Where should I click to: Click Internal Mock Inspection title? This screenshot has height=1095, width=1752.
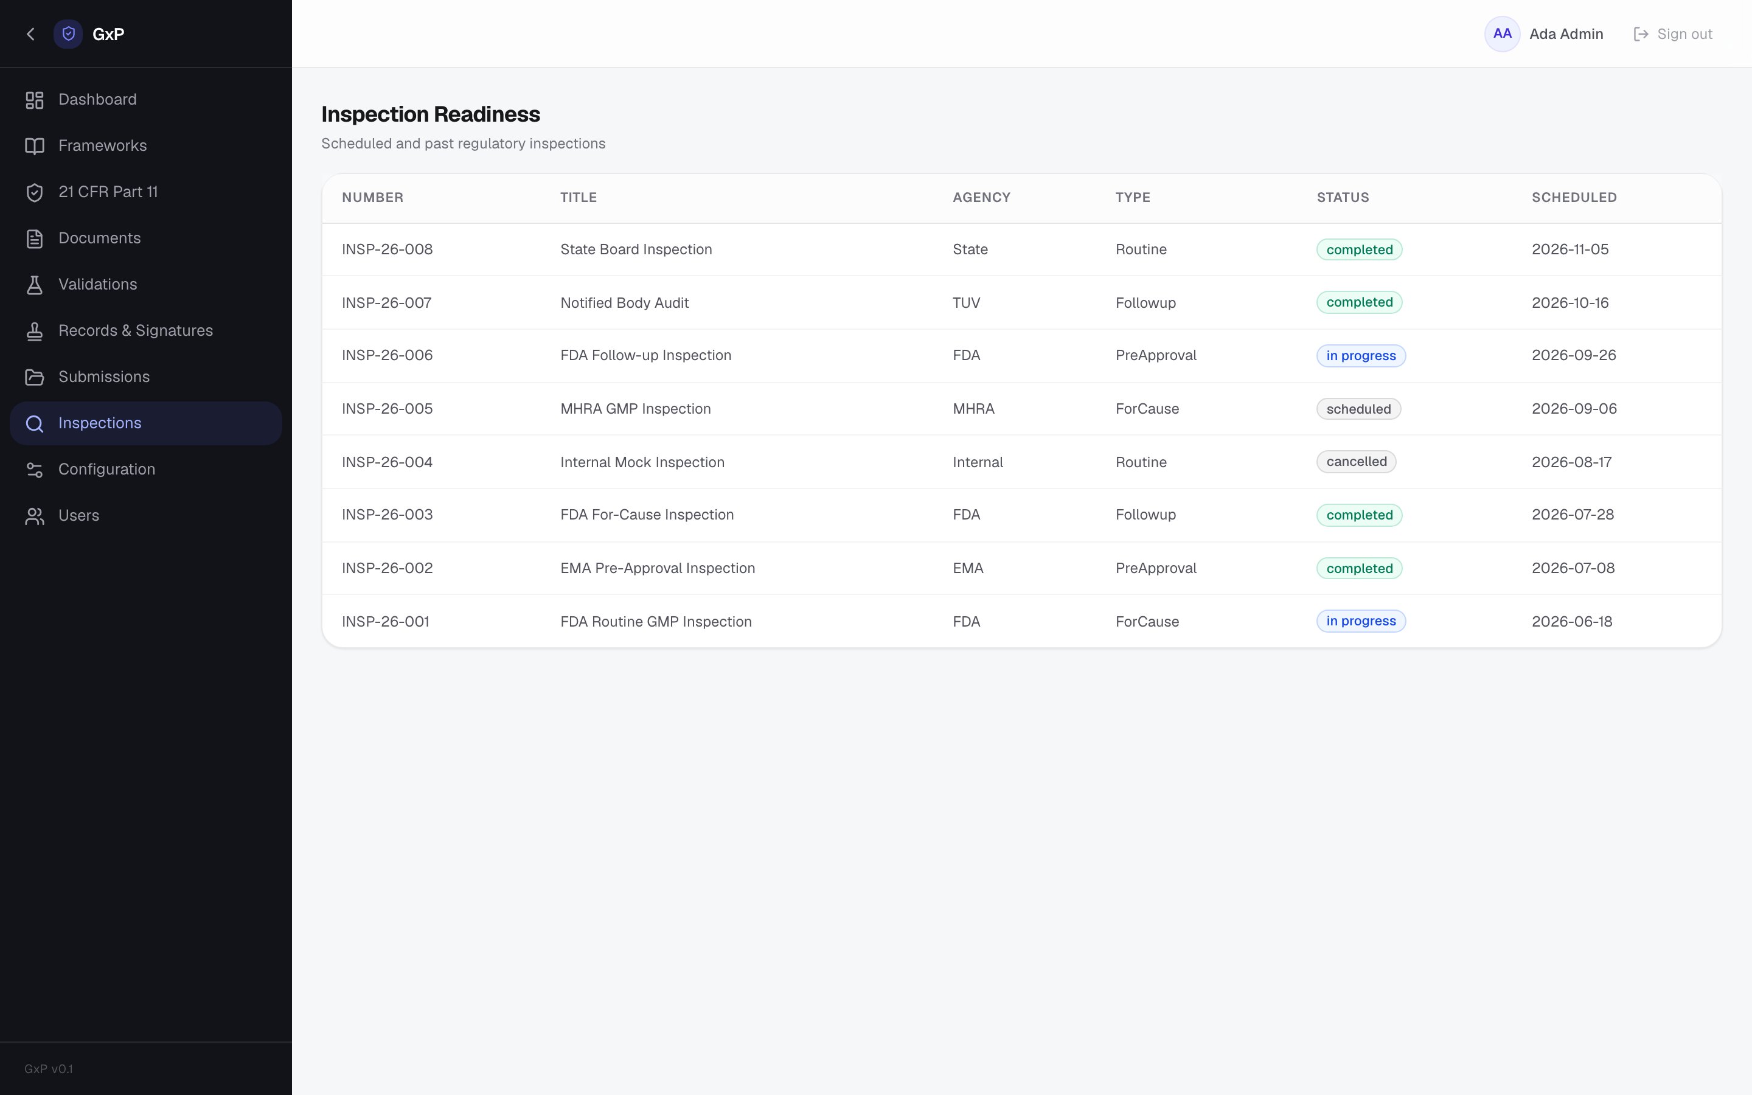coord(642,462)
